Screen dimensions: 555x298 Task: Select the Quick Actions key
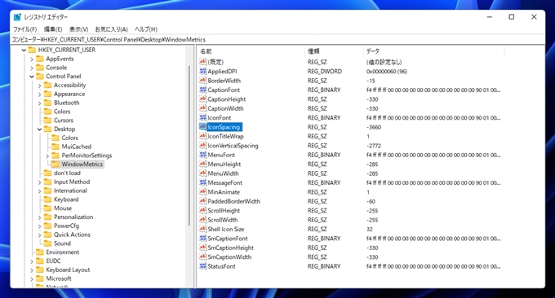[x=72, y=234]
